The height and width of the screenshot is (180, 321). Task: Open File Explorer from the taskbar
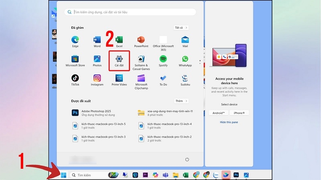[175, 175]
